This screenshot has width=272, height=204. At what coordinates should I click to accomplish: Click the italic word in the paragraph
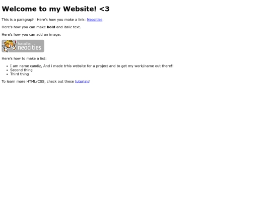67,27
